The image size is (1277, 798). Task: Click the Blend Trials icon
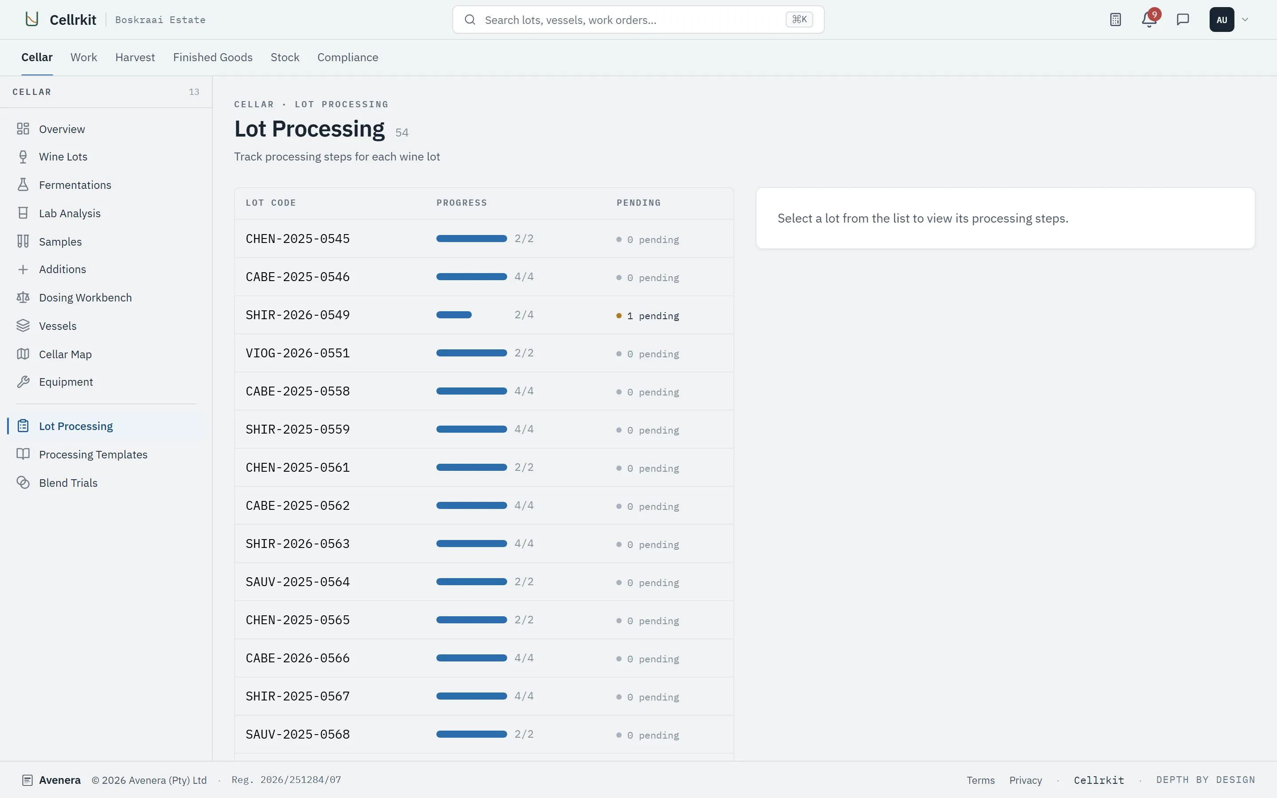point(23,482)
